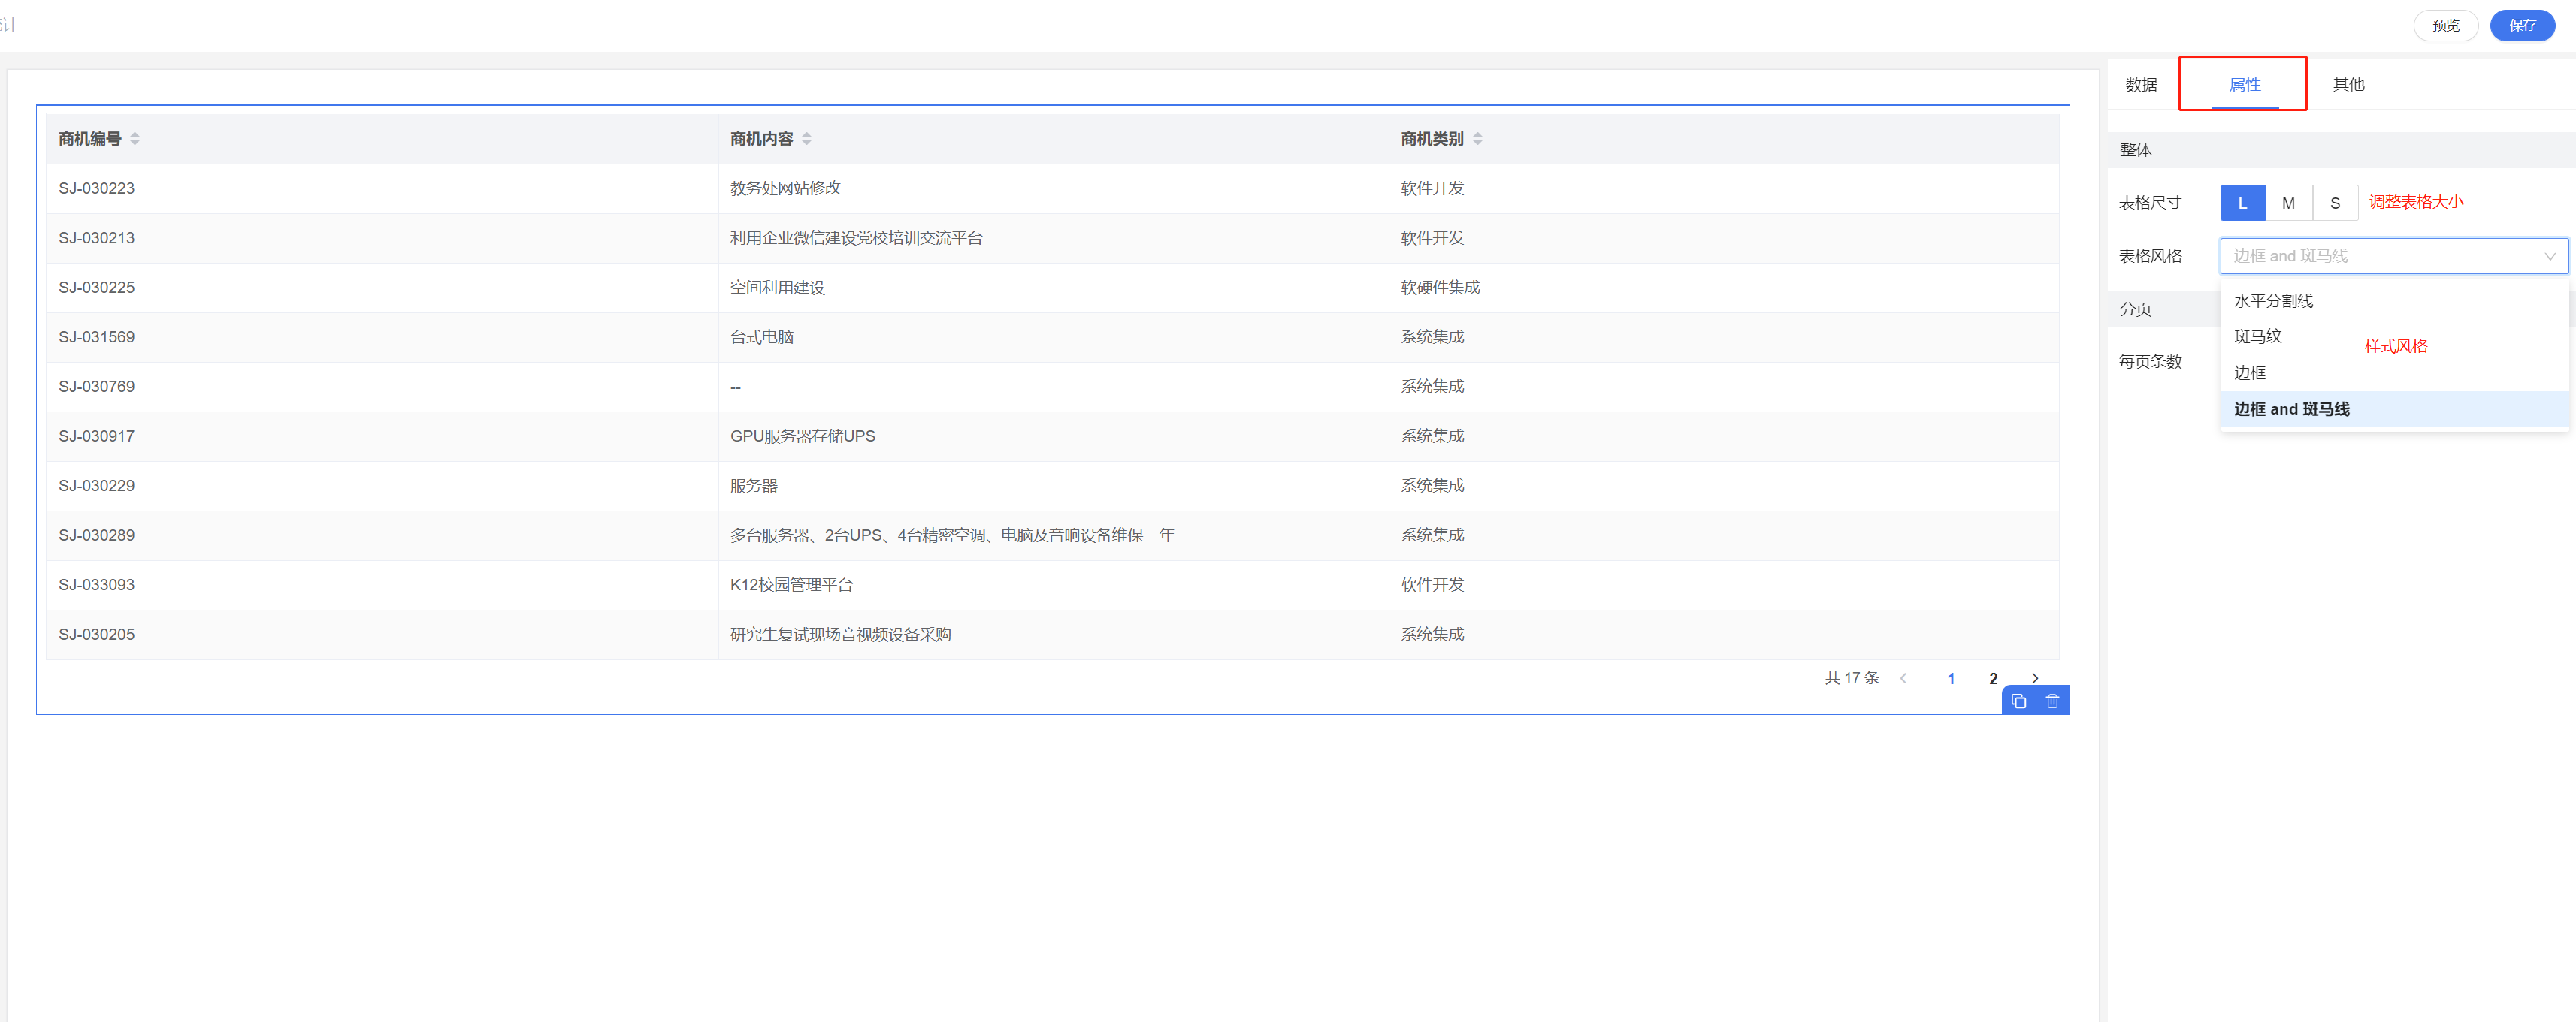
Task: Switch to the 数据 tab
Action: (x=2141, y=85)
